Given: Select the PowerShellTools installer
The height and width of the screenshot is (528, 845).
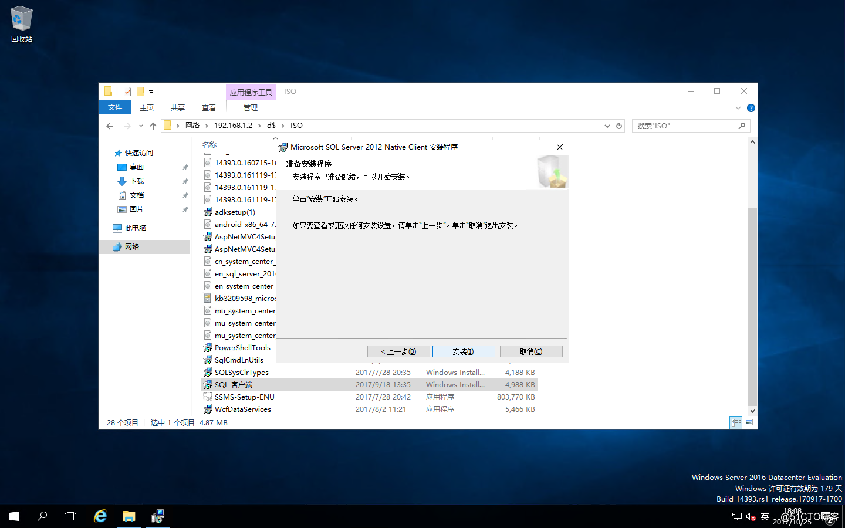Looking at the screenshot, I should tap(242, 348).
